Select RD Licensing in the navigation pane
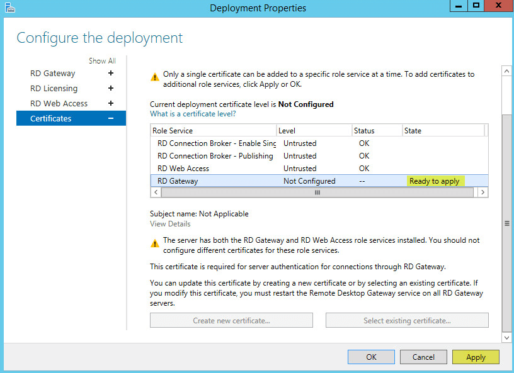 coord(54,88)
